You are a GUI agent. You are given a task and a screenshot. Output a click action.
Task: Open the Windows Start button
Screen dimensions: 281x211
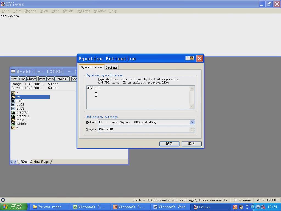[x=13, y=207]
